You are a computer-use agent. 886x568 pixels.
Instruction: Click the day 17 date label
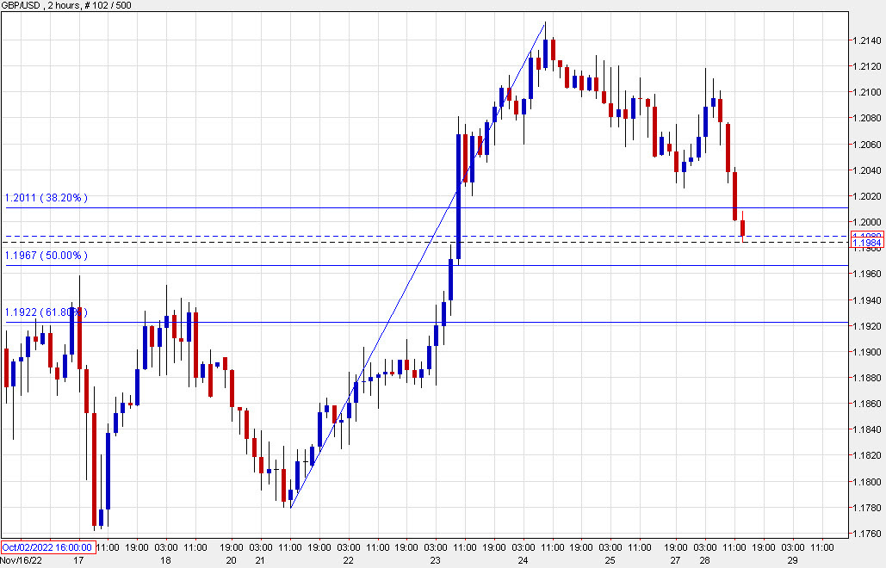[x=78, y=560]
